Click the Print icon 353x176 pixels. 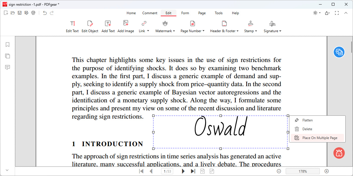pyautogui.click(x=33, y=13)
